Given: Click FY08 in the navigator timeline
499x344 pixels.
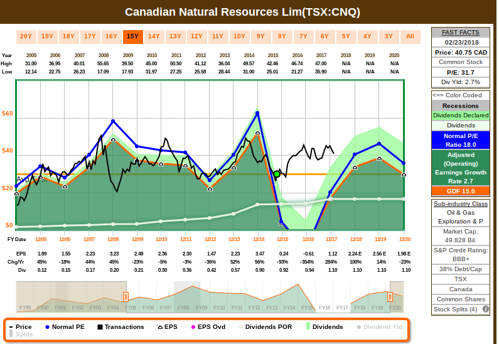Looking at the screenshot, I should pos(183,308).
